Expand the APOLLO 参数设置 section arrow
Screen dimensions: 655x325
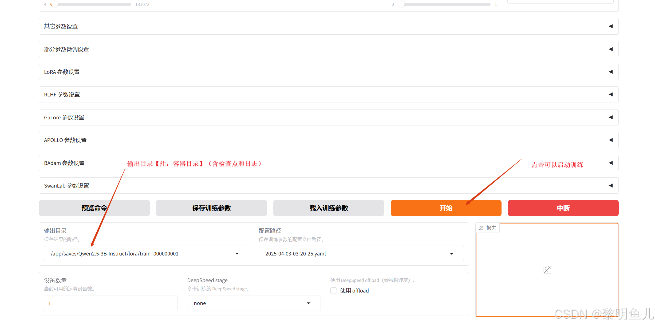[x=610, y=140]
